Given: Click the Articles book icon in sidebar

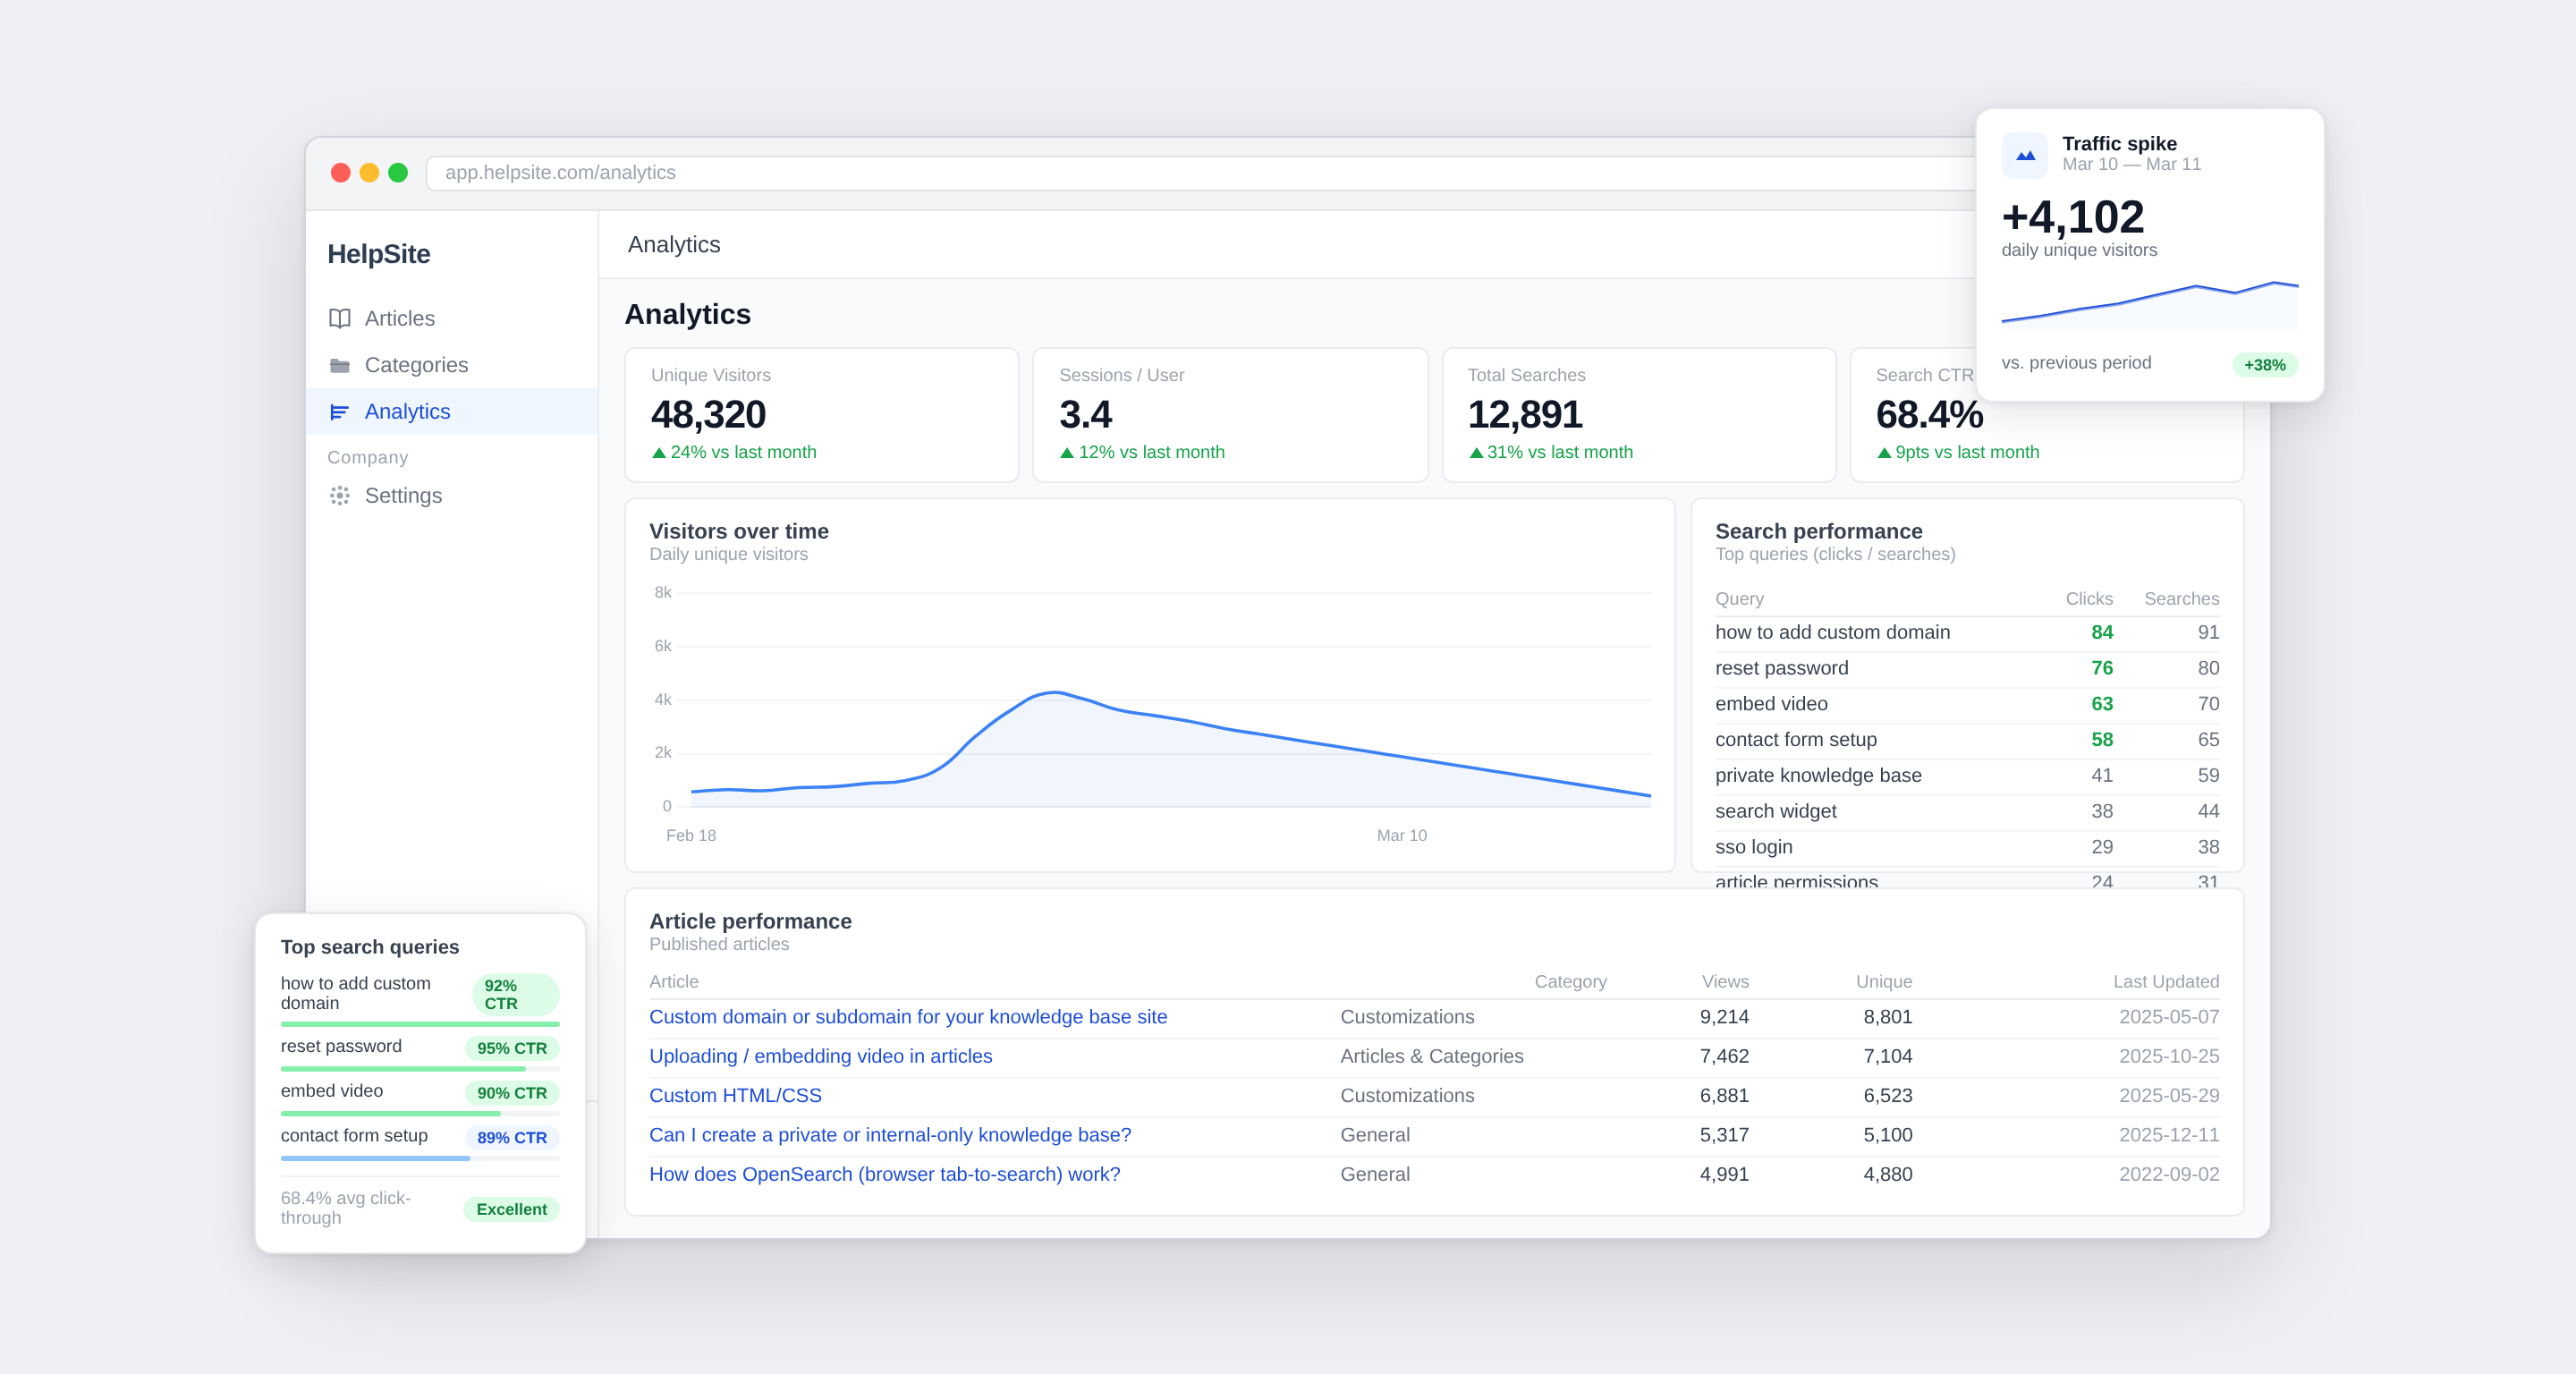Looking at the screenshot, I should click(340, 318).
